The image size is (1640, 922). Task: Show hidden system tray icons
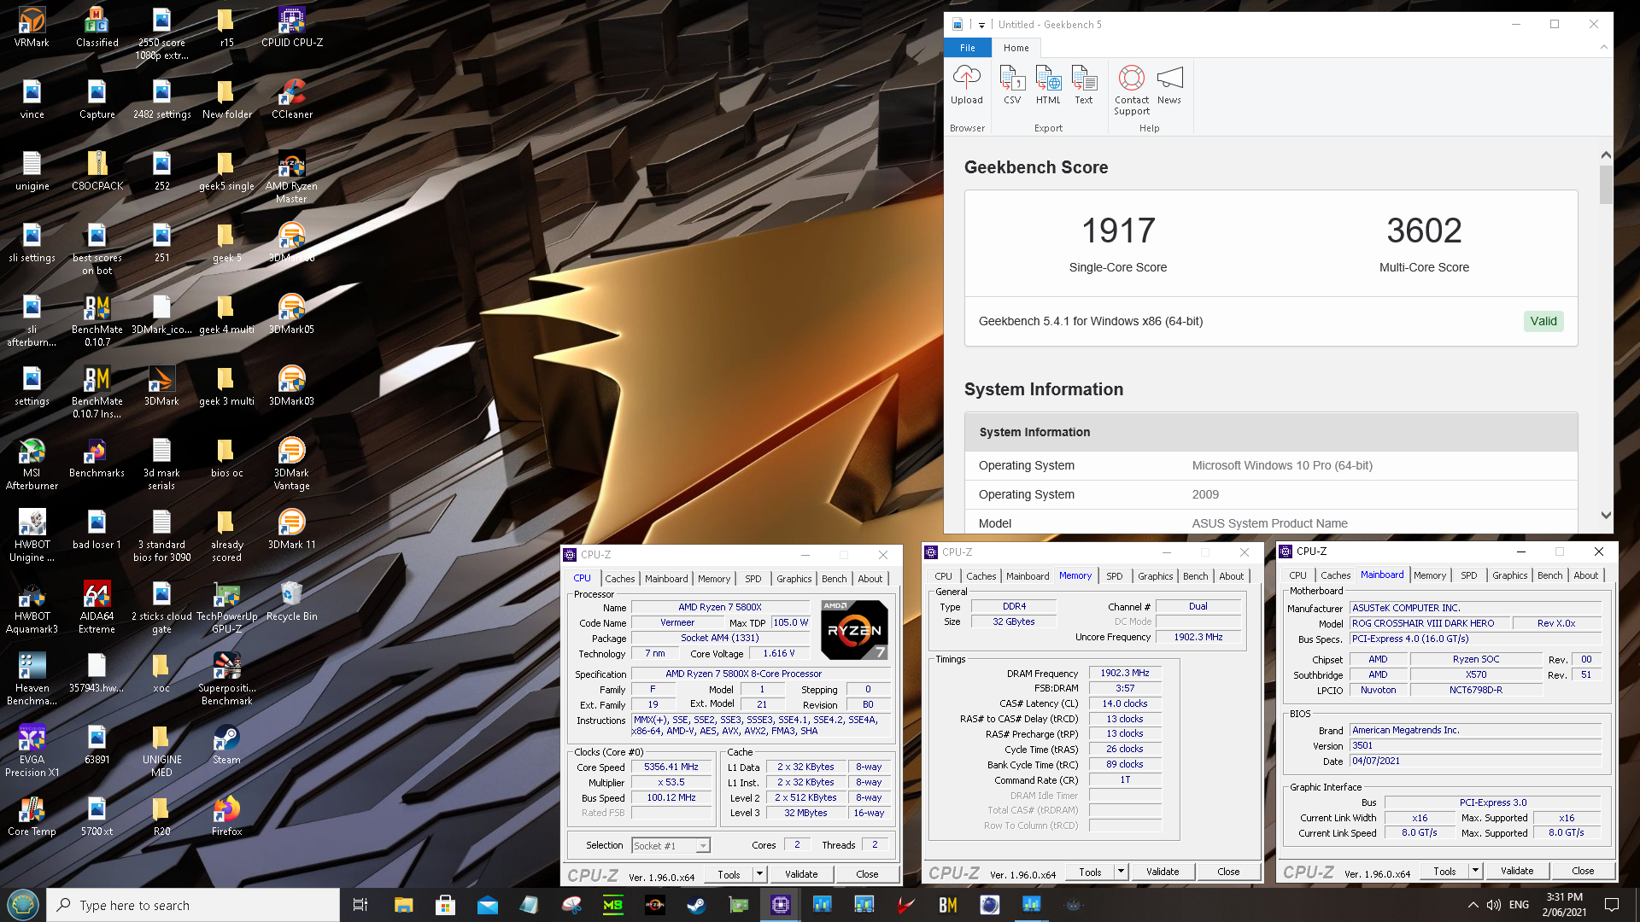coord(1473,905)
